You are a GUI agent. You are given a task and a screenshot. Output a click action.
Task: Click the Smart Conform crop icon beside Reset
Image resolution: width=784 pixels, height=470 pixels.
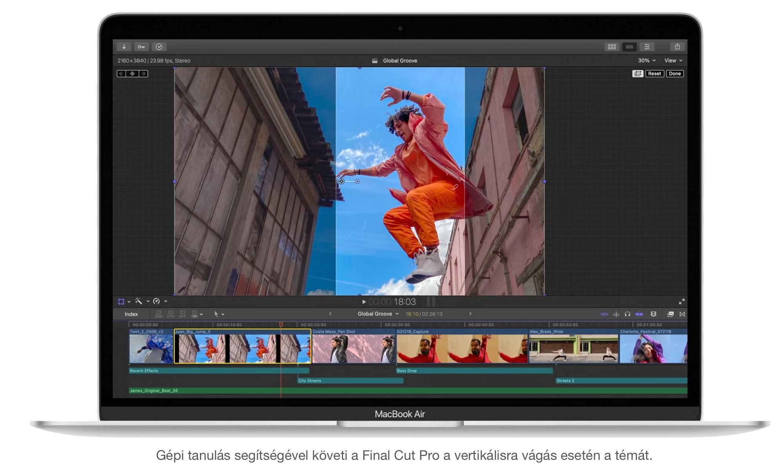638,74
